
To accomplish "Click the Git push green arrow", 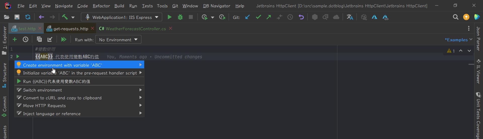I will [x=269, y=17].
